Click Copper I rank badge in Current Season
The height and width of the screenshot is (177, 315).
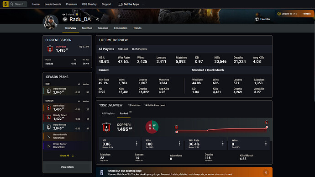[x=50, y=49]
